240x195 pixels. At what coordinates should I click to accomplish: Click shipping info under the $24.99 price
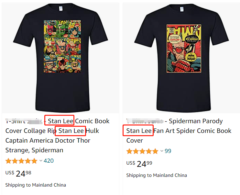point(157,175)
